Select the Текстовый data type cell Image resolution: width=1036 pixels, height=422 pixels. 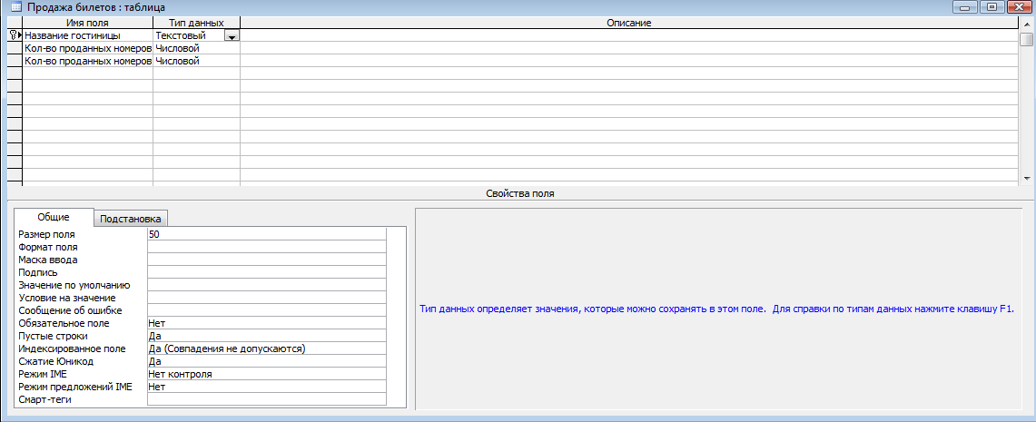tap(189, 35)
